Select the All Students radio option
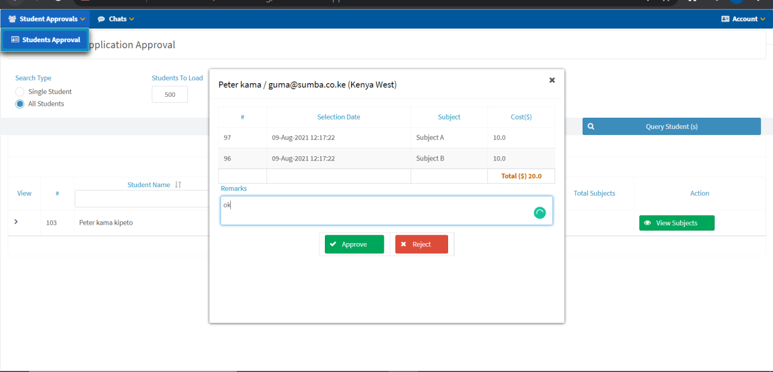Viewport: 773px width, 372px height. pyautogui.click(x=20, y=104)
